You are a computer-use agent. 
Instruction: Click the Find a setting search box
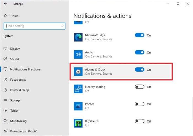[34, 26]
